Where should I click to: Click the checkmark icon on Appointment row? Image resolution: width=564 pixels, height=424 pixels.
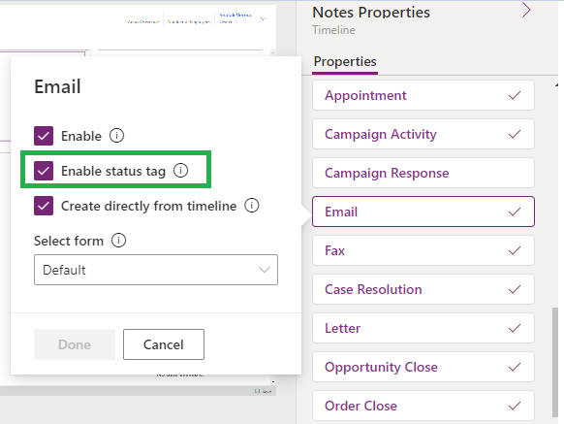tap(515, 95)
